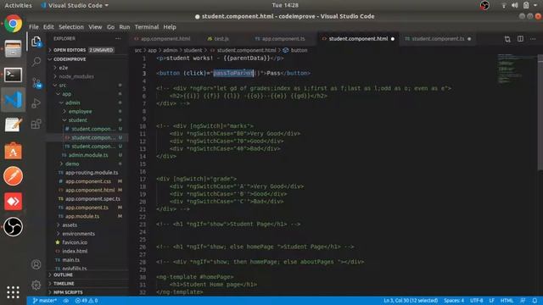Image resolution: width=543 pixels, height=305 pixels.
Task: Click the Ln 3, Col 30 cursor position
Action: click(411, 301)
